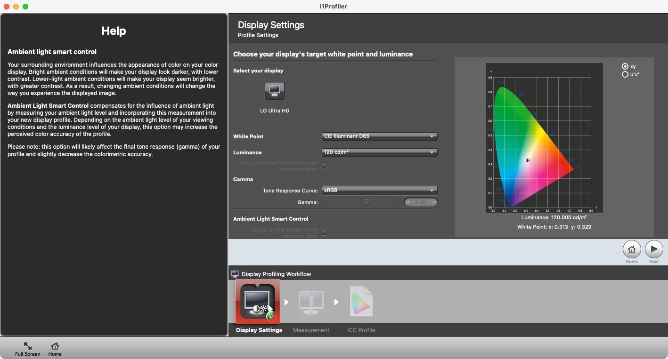Viewport: 668px width, 359px height.
Task: Click the ICC Profile workflow icon
Action: pos(361,302)
